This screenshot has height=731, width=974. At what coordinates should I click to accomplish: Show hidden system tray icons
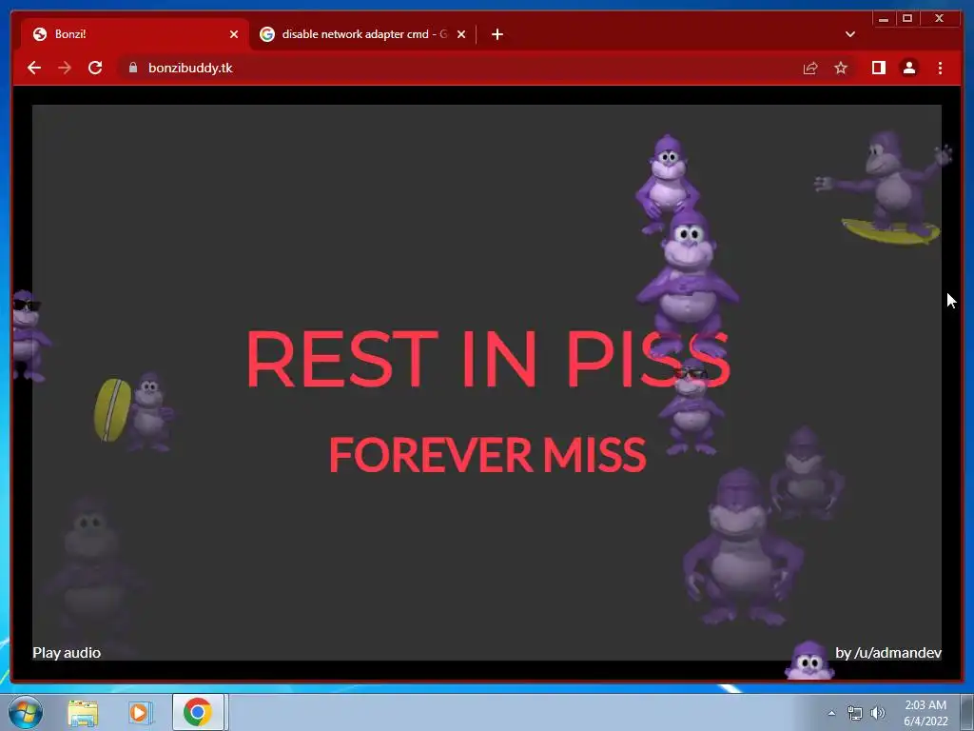(831, 713)
